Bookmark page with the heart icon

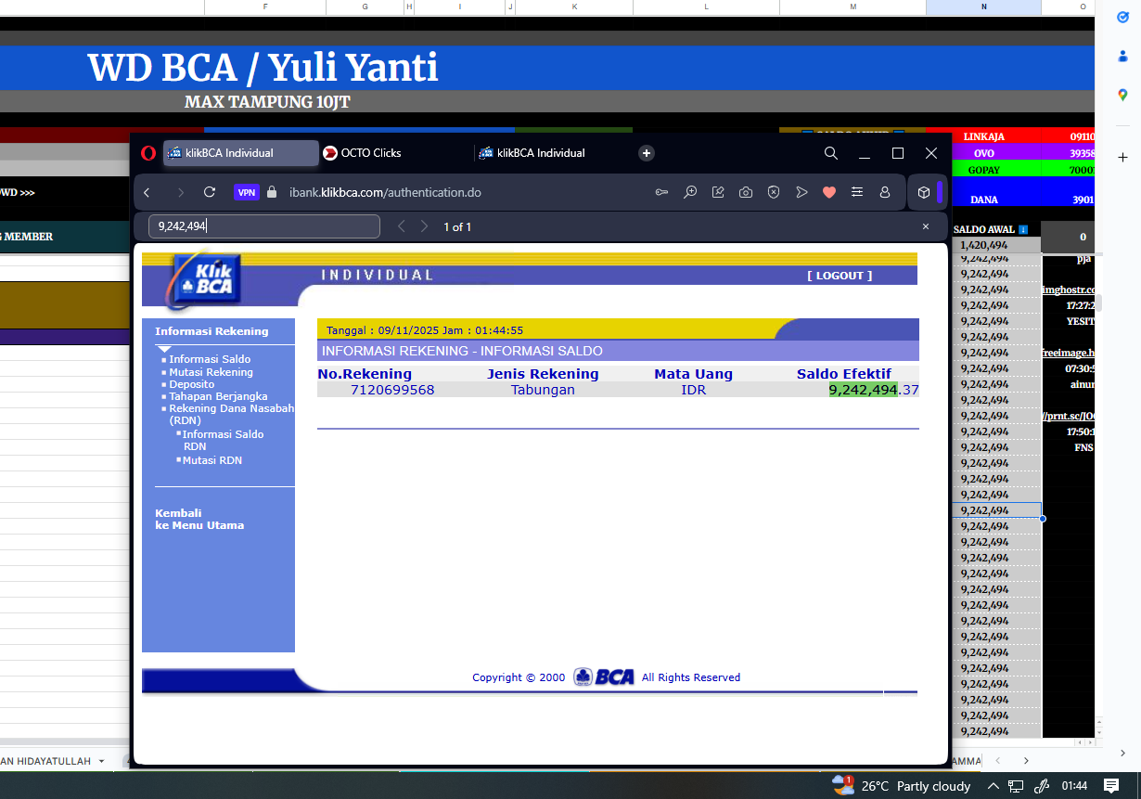click(829, 192)
